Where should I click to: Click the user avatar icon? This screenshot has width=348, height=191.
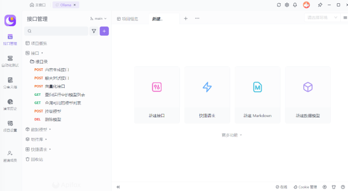pyautogui.click(x=306, y=5)
